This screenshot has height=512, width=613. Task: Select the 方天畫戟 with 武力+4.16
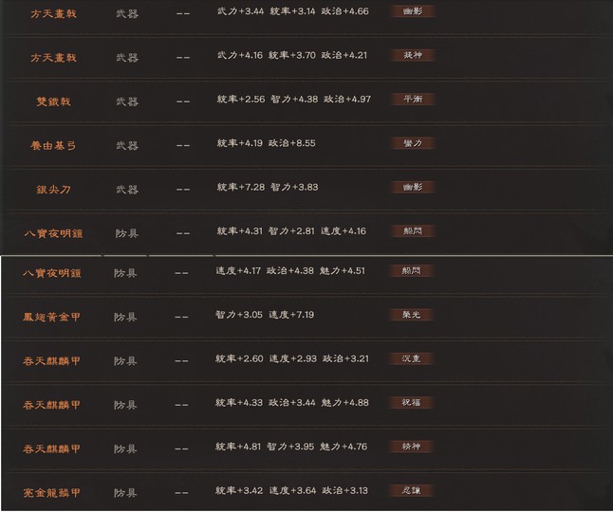[x=53, y=58]
